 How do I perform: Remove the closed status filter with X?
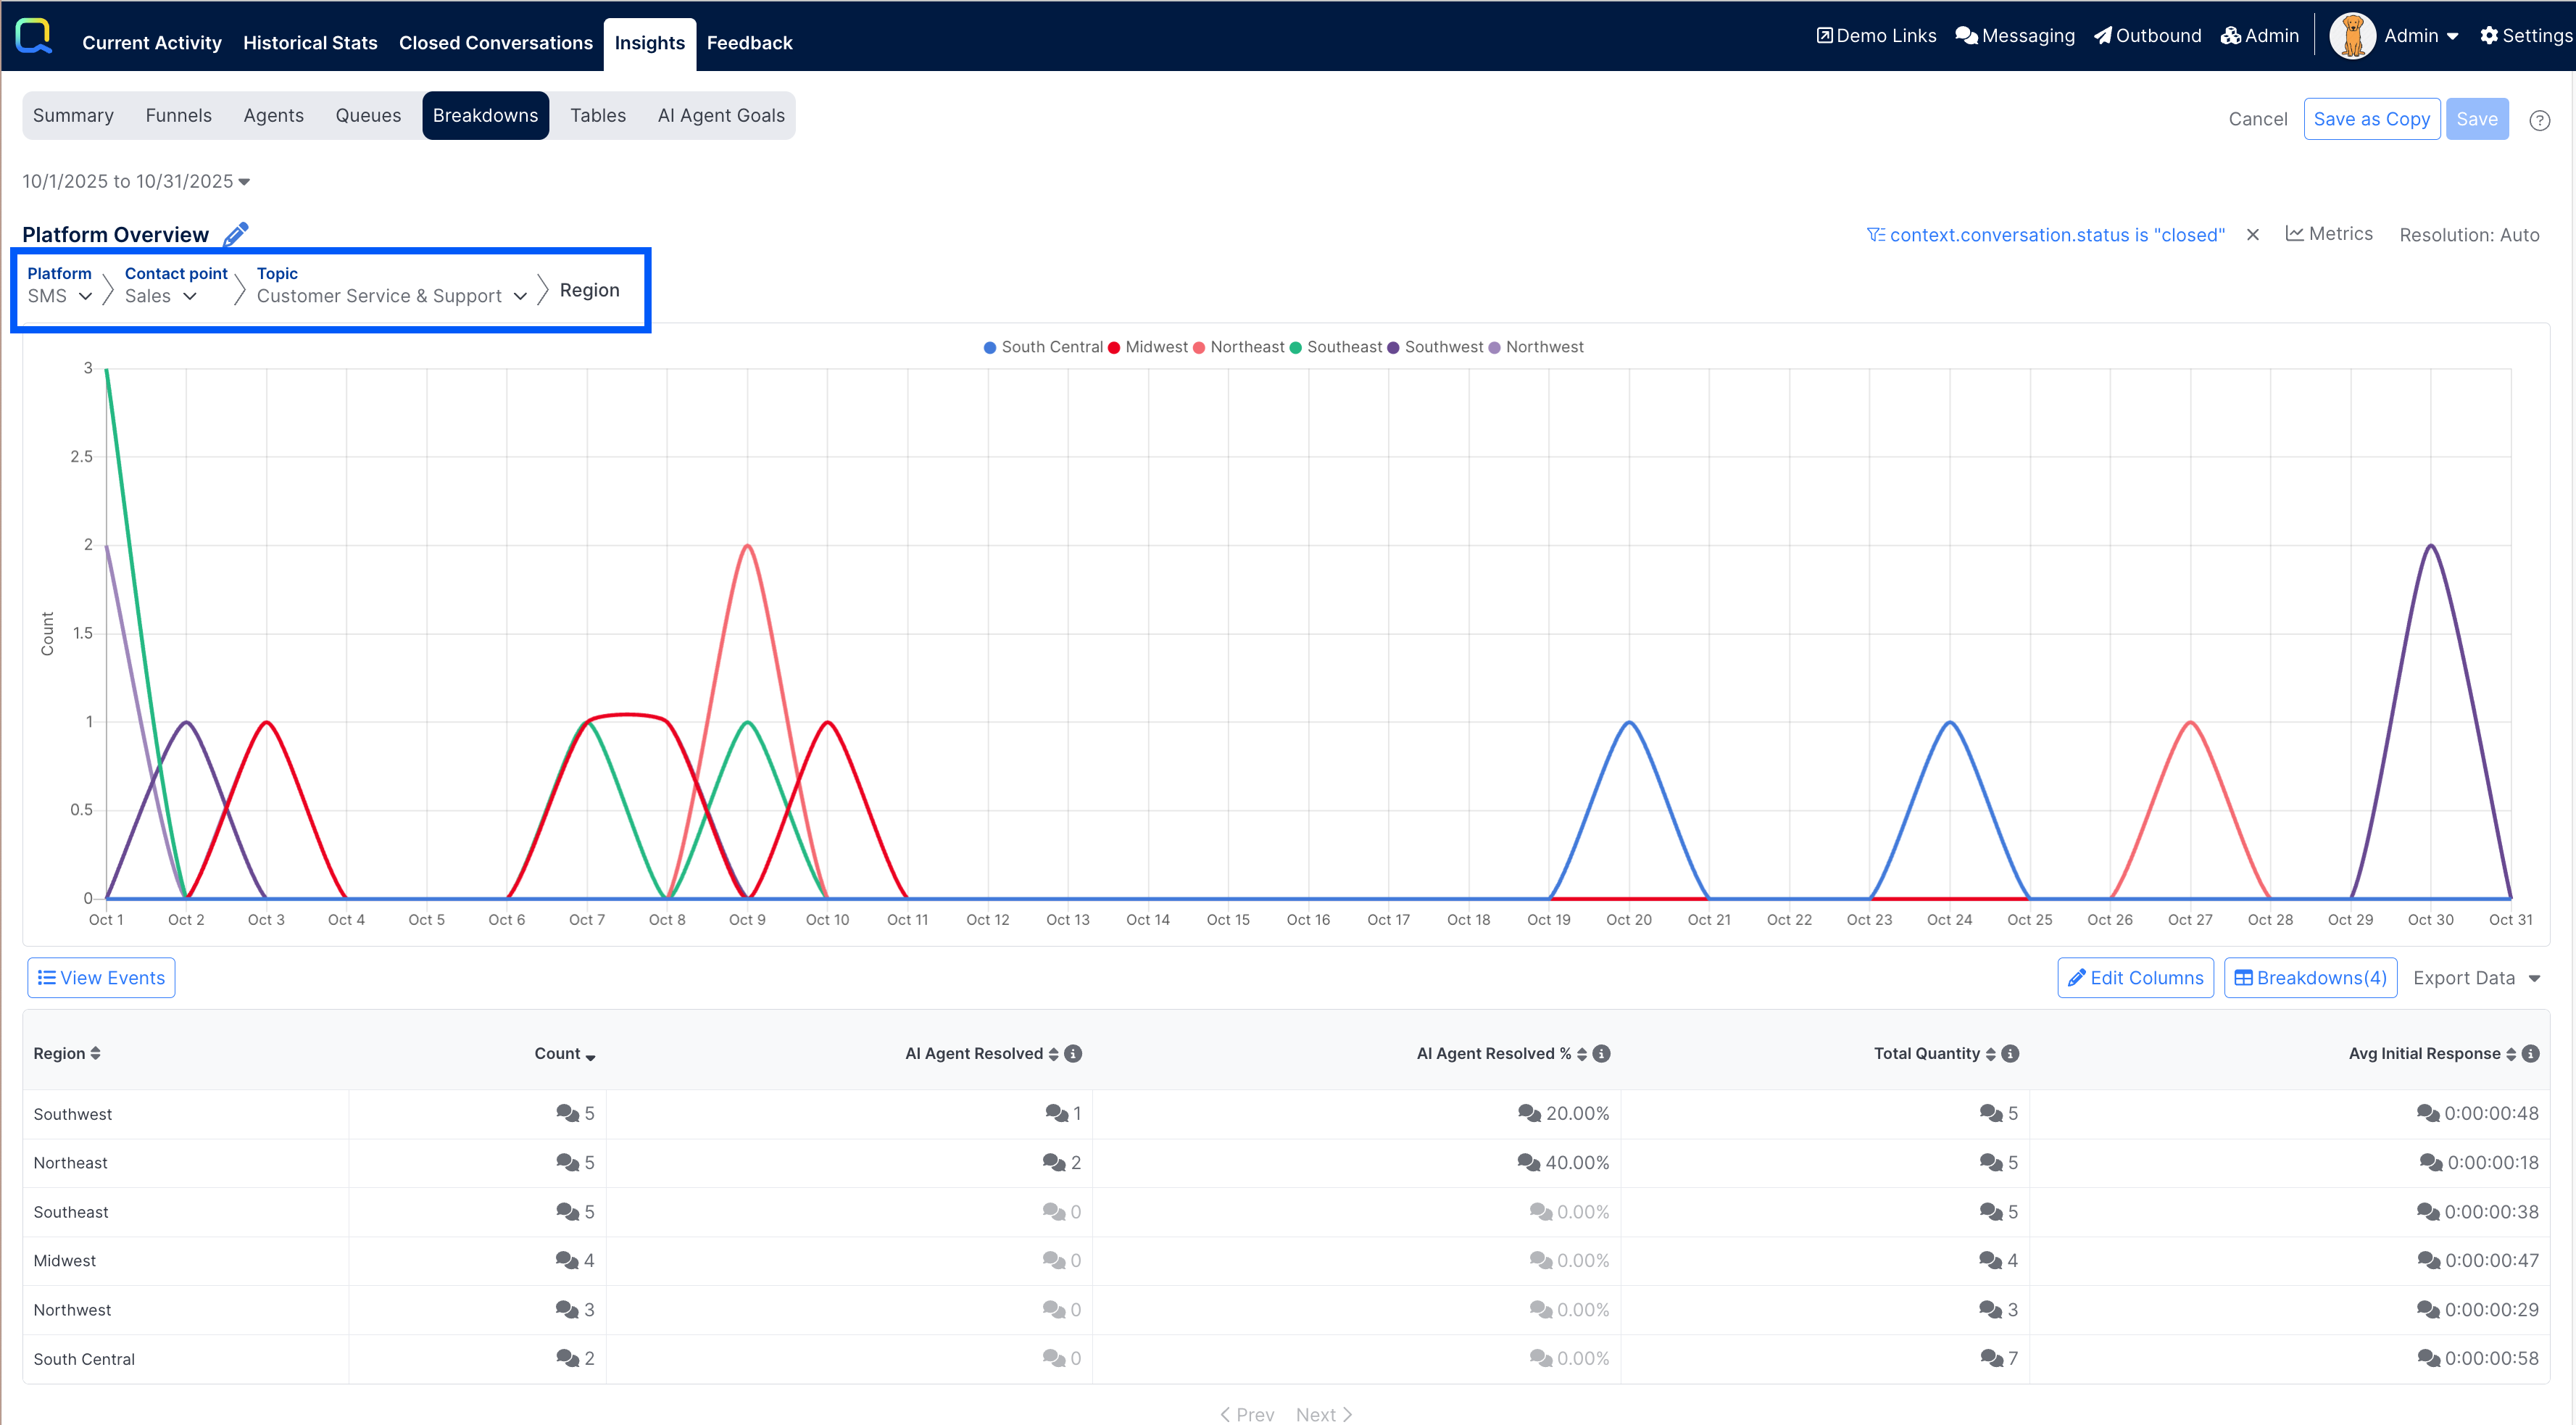click(2253, 235)
